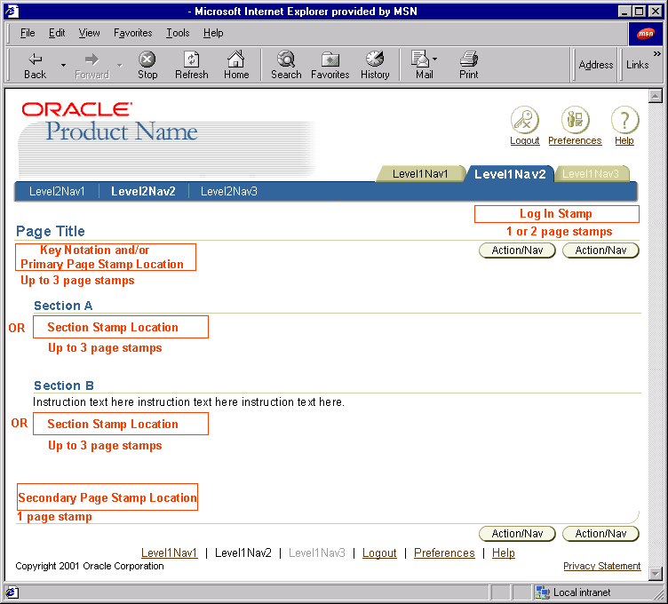Viewport: 668px width, 604px height.
Task: Click the msn logo icon
Action: [646, 34]
